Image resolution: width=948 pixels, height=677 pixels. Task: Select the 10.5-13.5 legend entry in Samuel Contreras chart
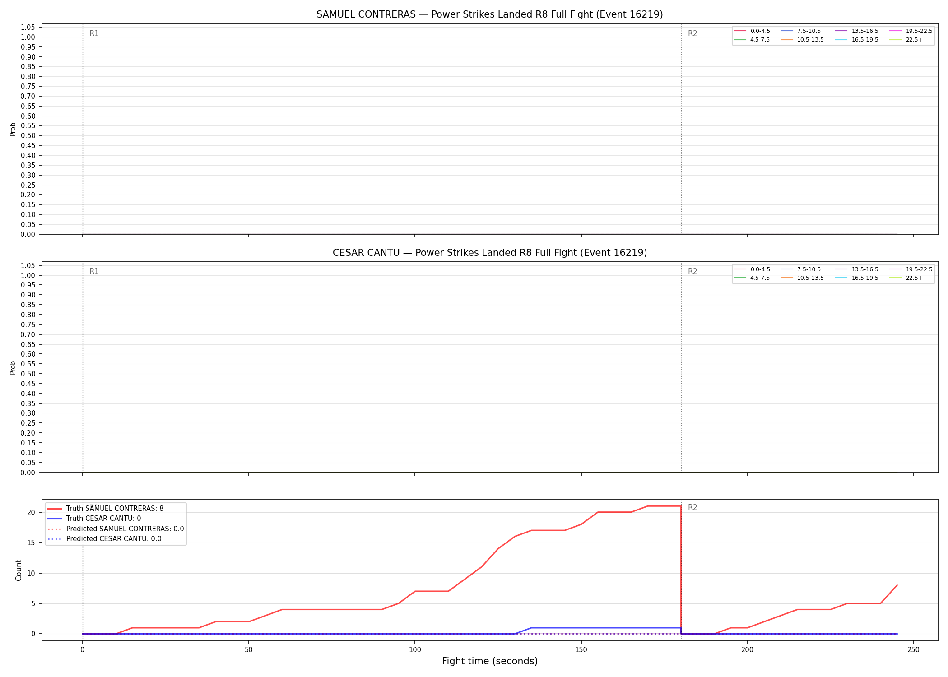point(802,40)
